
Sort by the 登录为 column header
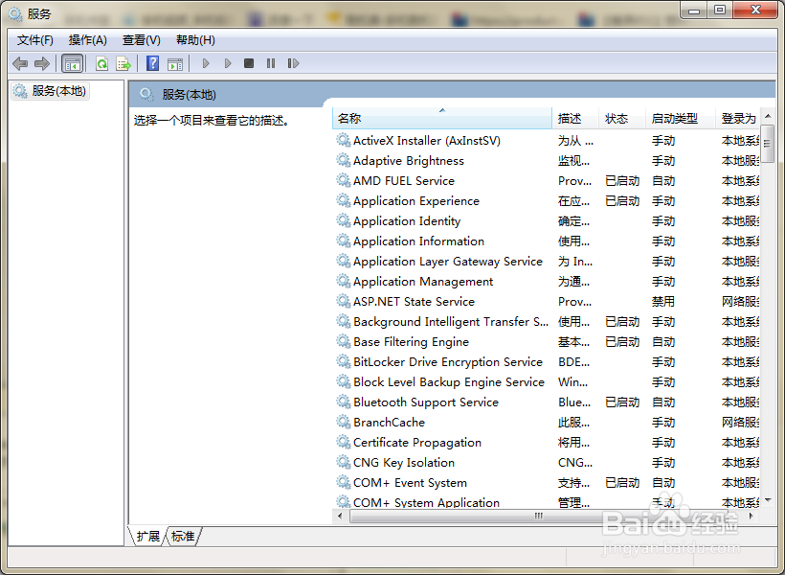click(738, 119)
